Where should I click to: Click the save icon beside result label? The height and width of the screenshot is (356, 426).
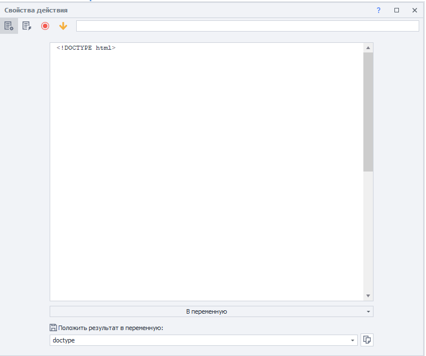tap(53, 328)
